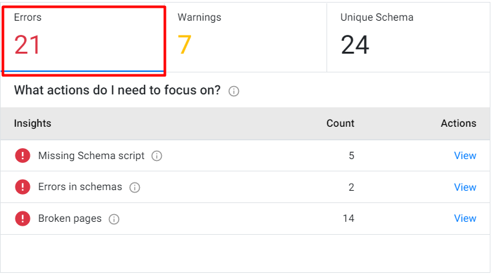Click info icon after focus-on heading
Screen dimensions: 493x280
234,91
